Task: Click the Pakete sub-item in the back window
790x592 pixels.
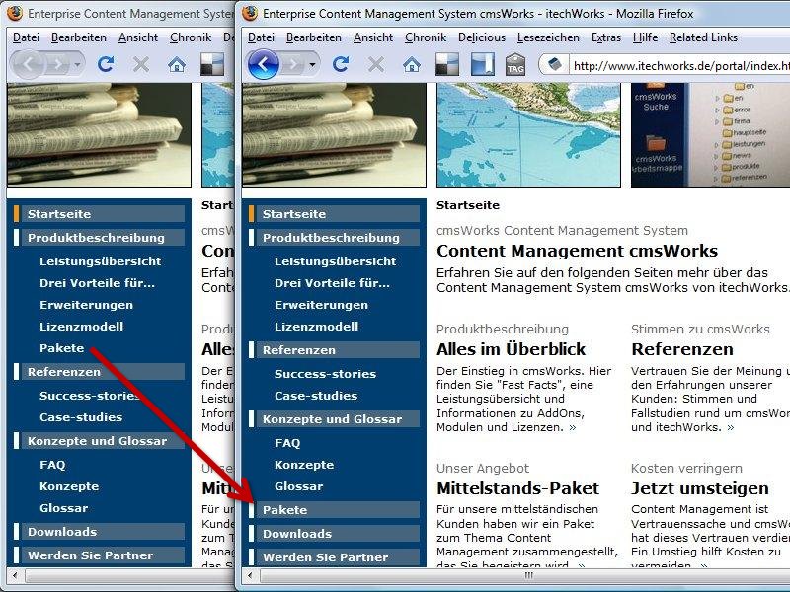Action: (61, 348)
